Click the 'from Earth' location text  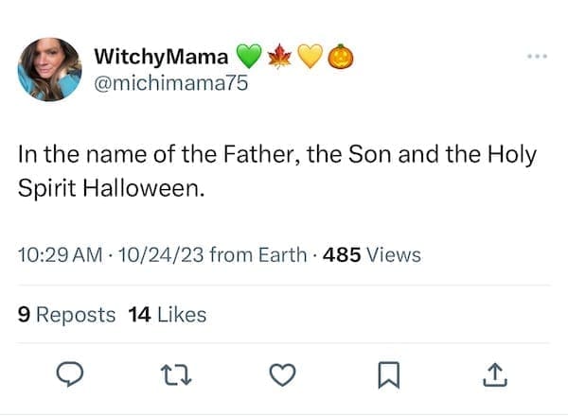[x=258, y=254]
